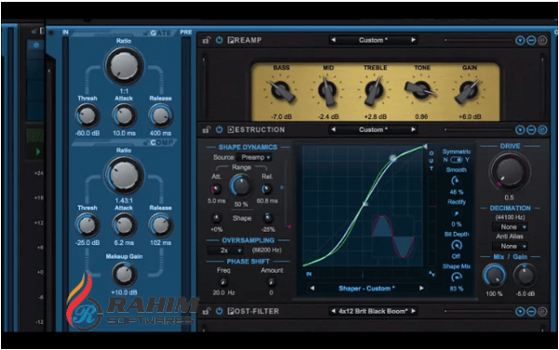
Task: Open Preamp section dropdown circle menu
Action: [520, 41]
